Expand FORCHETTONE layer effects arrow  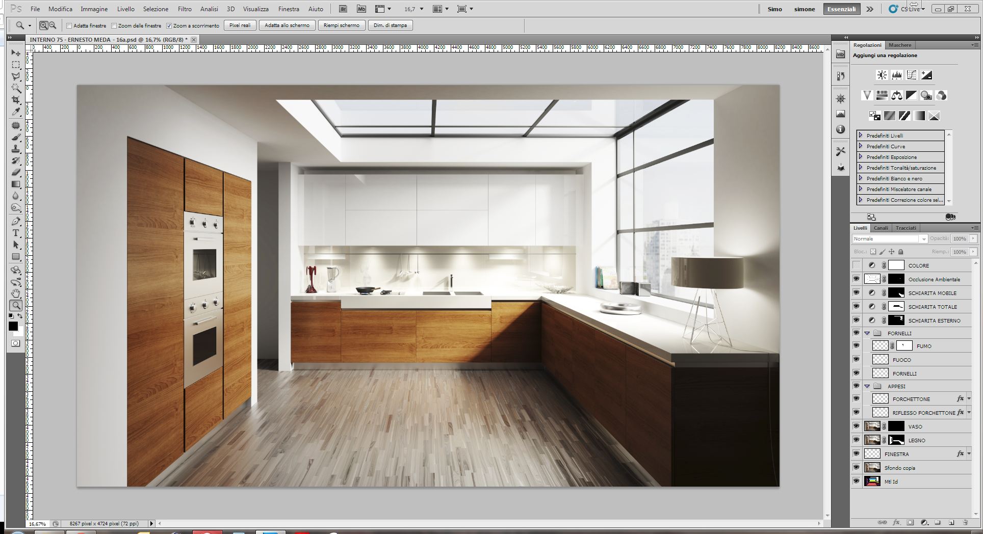pyautogui.click(x=969, y=399)
